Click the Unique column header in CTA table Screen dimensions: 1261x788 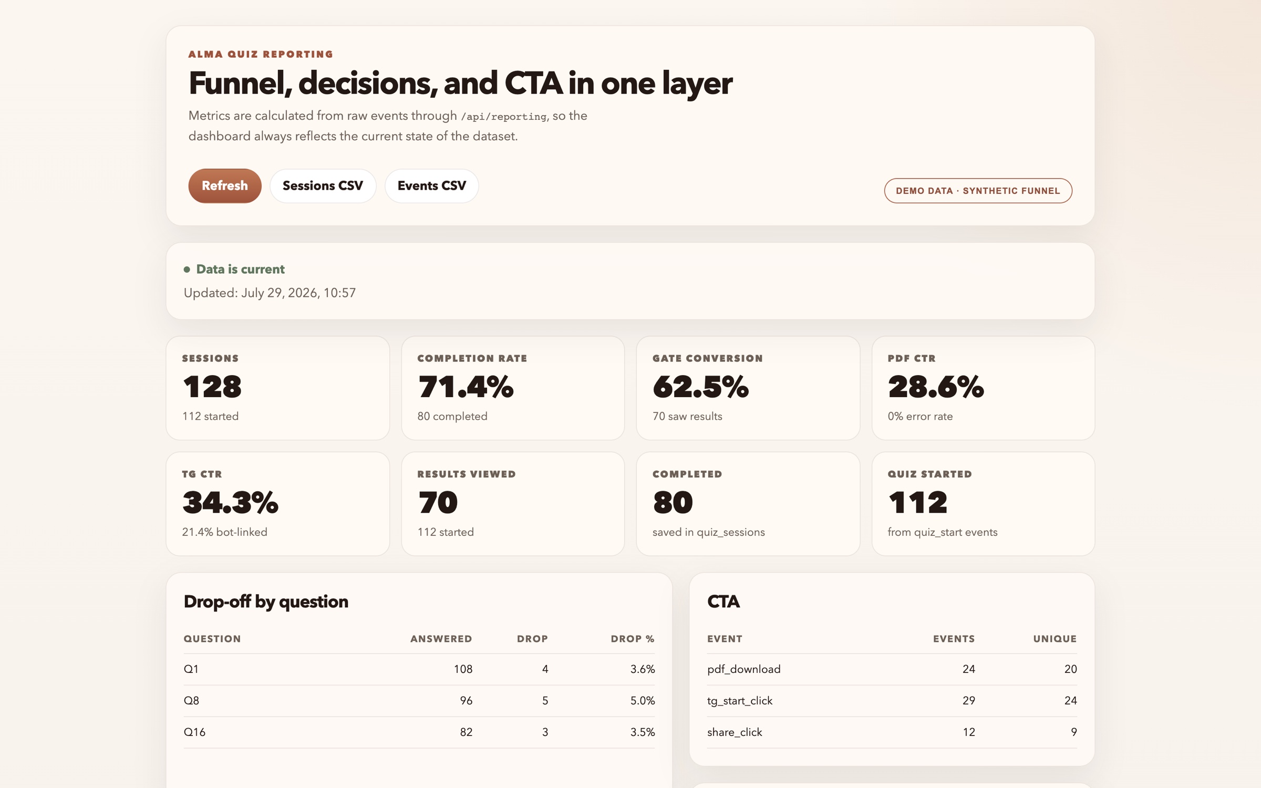click(x=1055, y=639)
